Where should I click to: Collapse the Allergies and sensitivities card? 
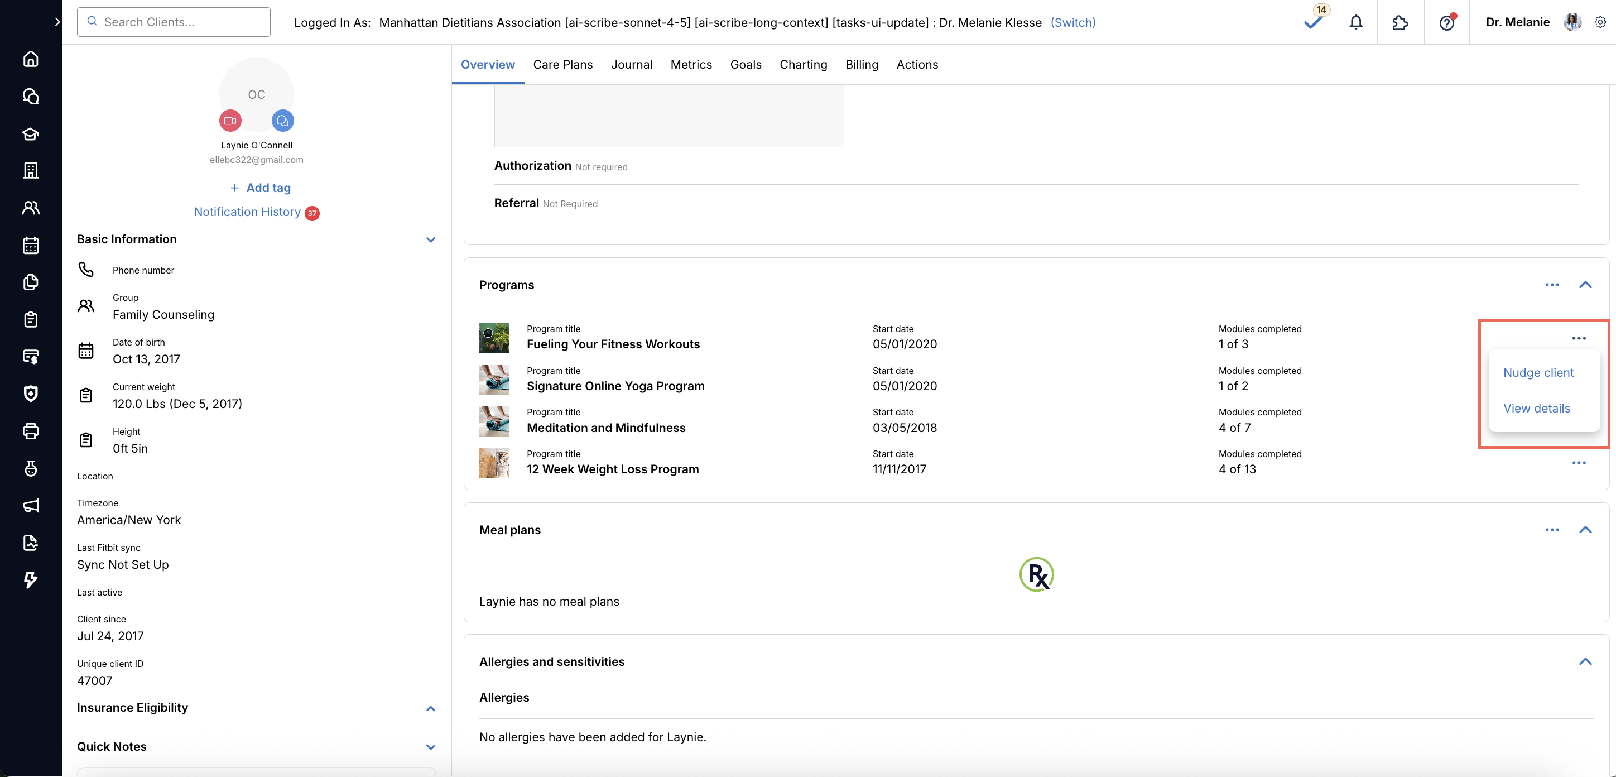click(1585, 661)
